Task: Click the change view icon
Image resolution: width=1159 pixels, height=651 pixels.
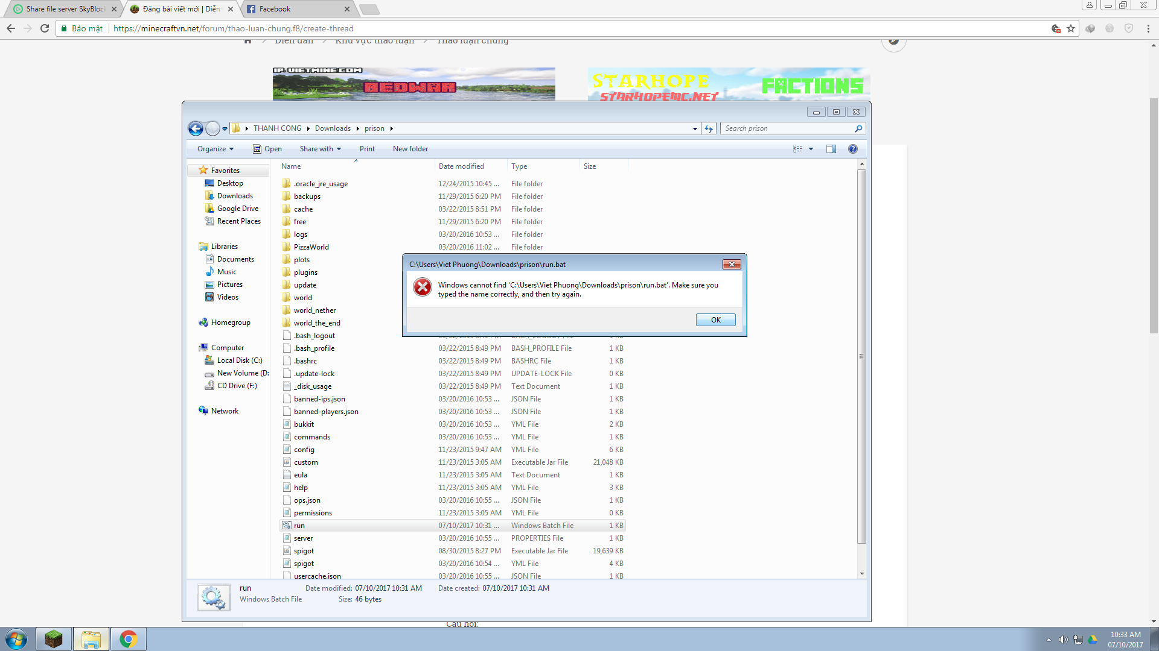Action: click(798, 149)
